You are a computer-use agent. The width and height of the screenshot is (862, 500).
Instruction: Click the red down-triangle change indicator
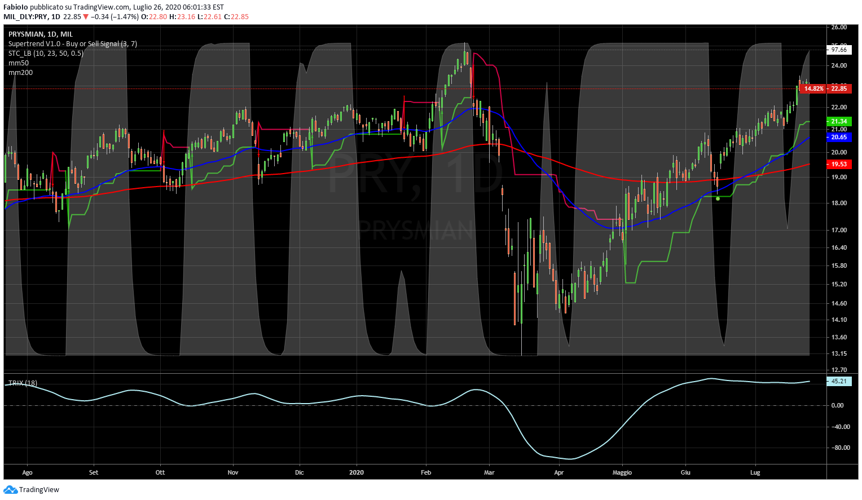pos(85,17)
